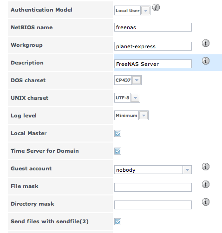Select the Description FreeNAS Server field

pyautogui.click(x=153, y=64)
